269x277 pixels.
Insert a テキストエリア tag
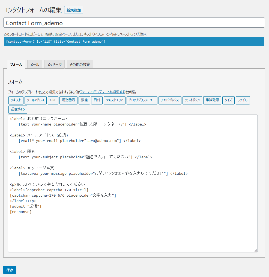[x=115, y=100]
